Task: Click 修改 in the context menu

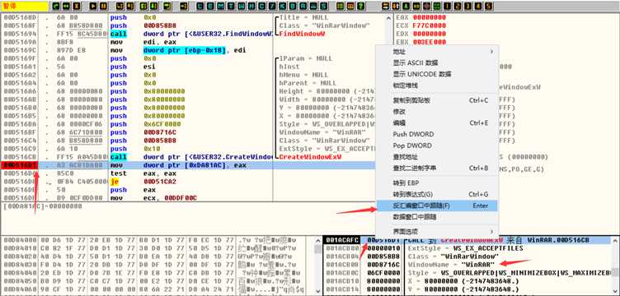Action: coord(399,112)
